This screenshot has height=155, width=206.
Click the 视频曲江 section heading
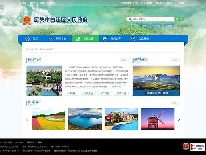[x=141, y=59]
